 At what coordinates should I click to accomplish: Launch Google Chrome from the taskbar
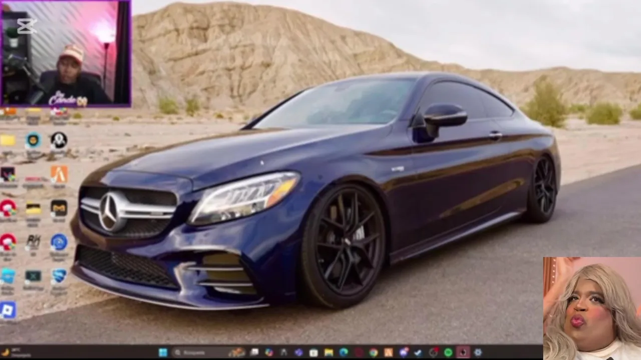[x=374, y=352]
